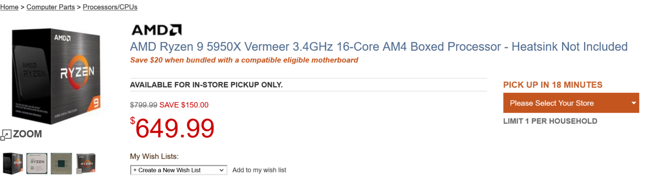Click the ZOOM expand icon
The height and width of the screenshot is (183, 649).
(x=5, y=135)
